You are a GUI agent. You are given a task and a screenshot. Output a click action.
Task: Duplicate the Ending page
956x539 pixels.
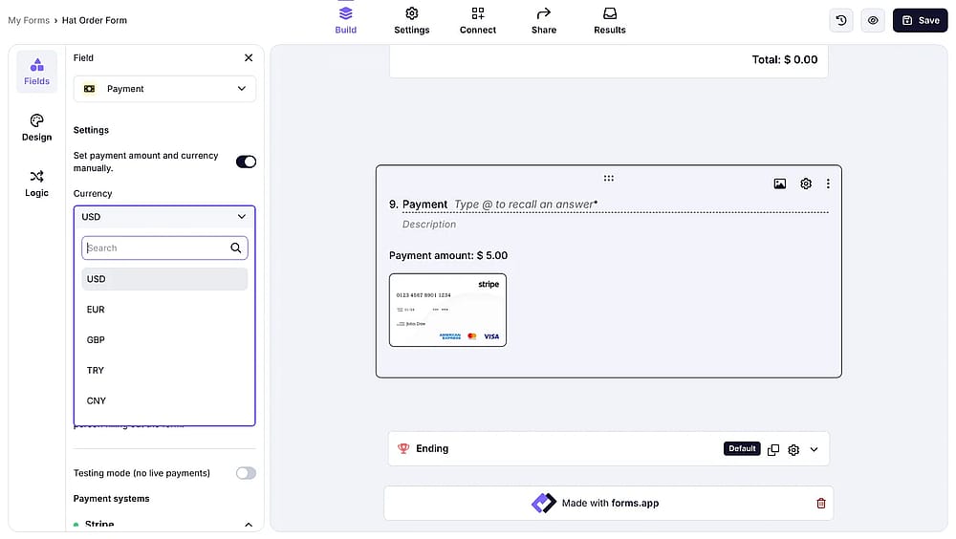(773, 449)
